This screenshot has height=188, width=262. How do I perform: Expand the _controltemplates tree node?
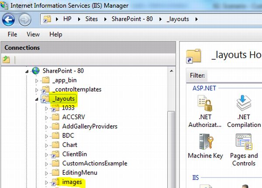click(37, 90)
